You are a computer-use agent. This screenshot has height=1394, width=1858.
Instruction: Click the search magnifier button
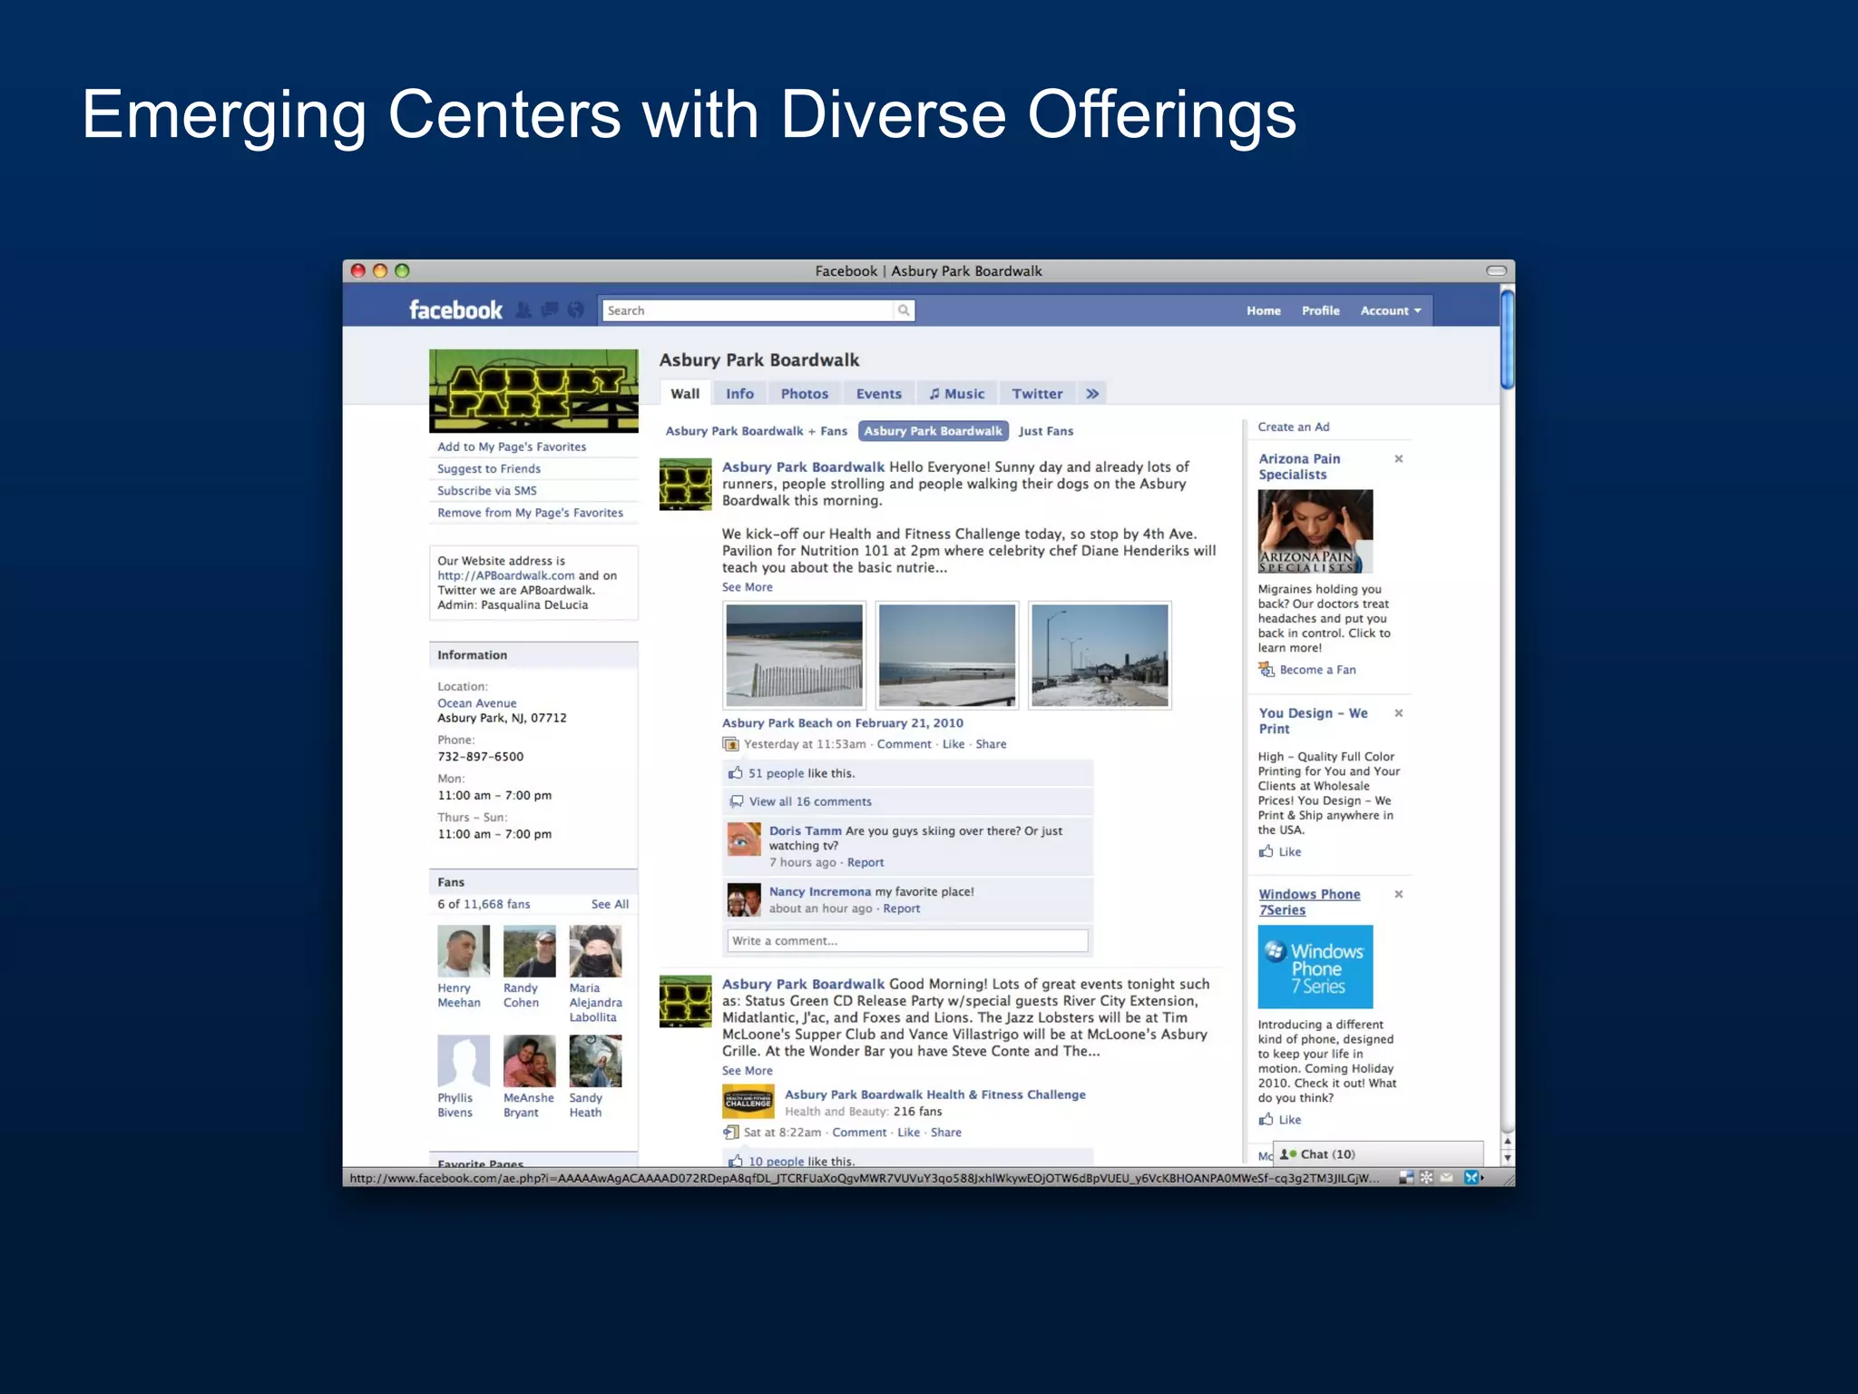904,310
